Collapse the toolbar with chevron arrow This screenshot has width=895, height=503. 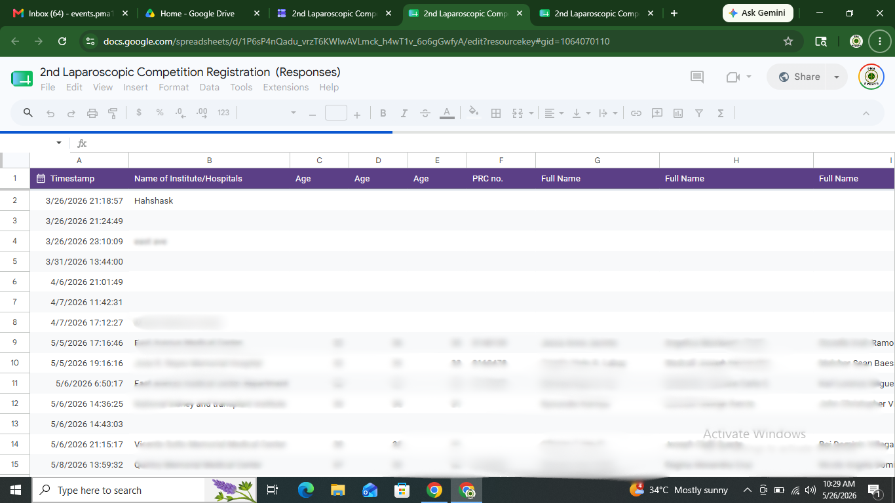pos(866,113)
